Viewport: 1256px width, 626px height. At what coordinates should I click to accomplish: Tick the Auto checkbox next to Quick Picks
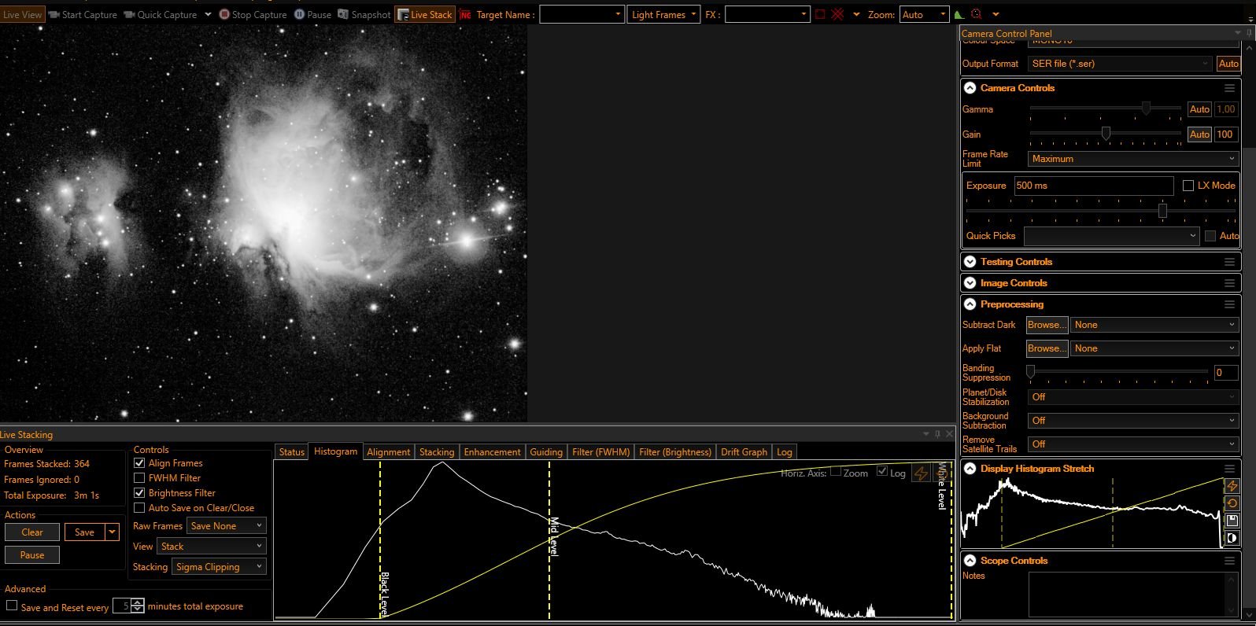[1210, 236]
